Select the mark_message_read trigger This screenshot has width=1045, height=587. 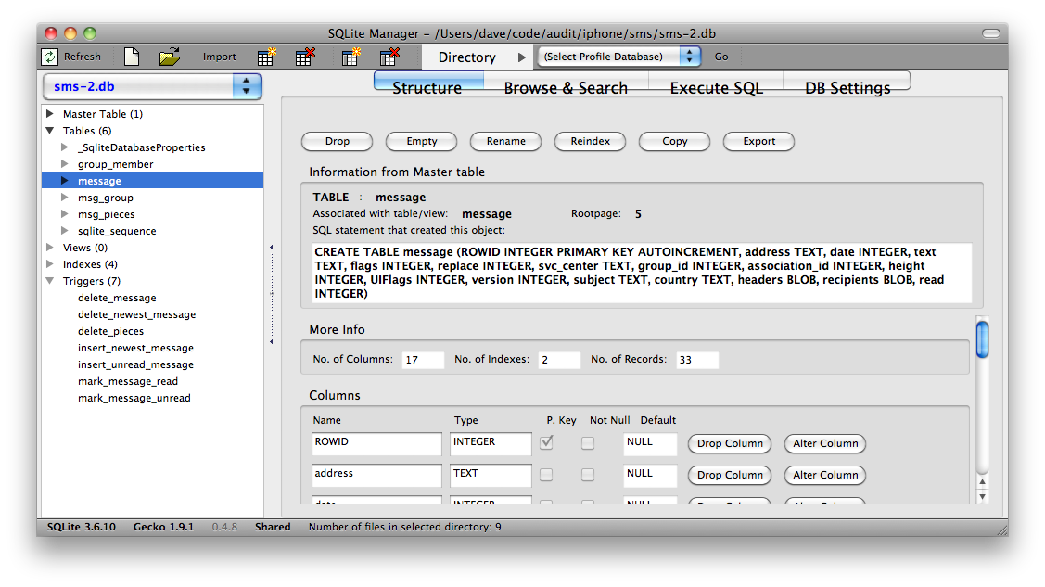[x=127, y=380]
